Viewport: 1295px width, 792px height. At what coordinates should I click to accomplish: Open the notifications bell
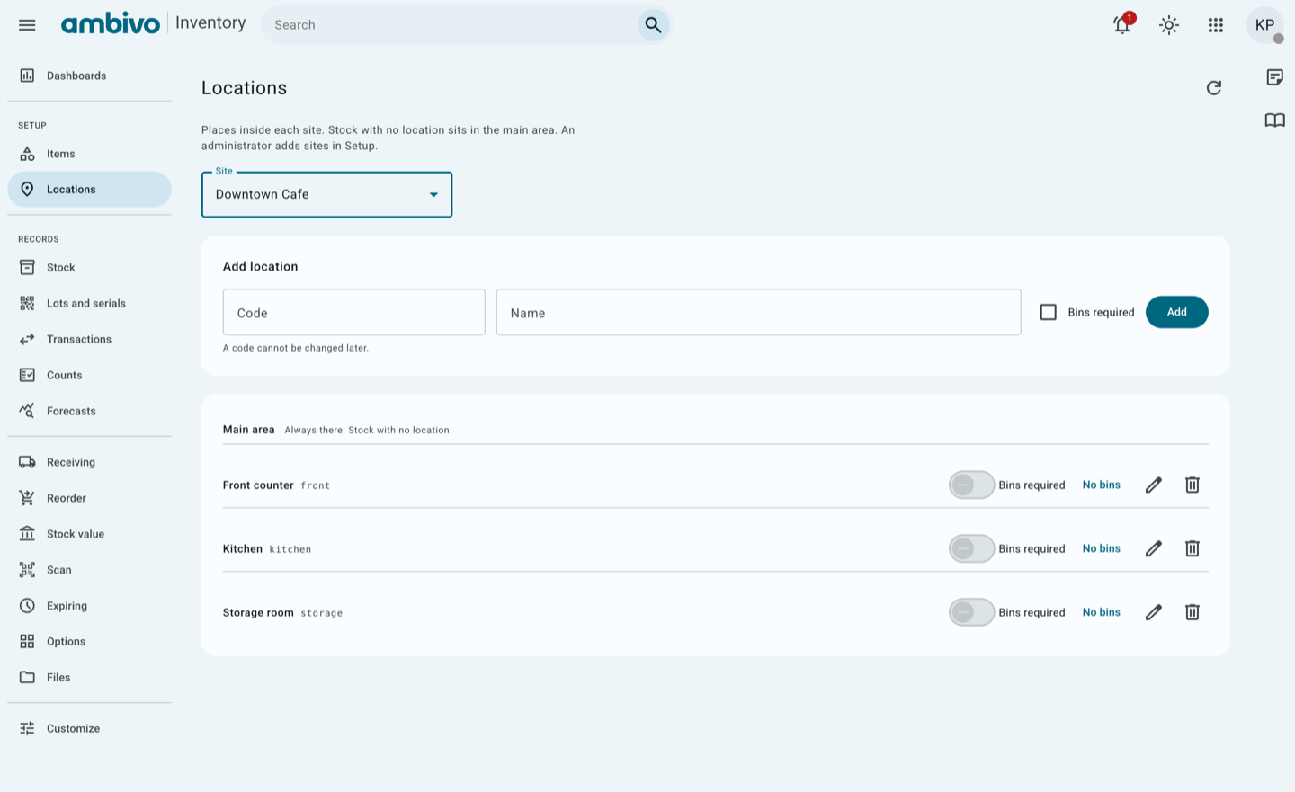coord(1122,25)
